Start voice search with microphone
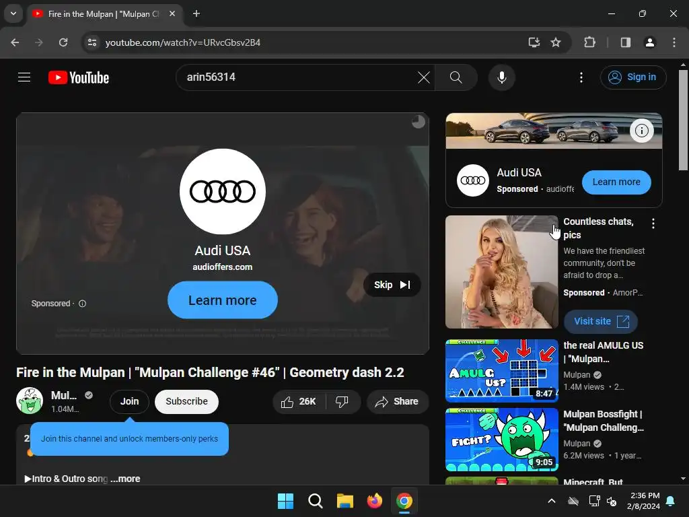Screen dimensions: 689x517 501,77
